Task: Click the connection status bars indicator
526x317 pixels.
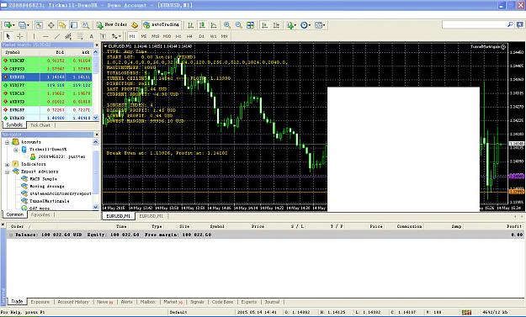Action: tap(466, 312)
